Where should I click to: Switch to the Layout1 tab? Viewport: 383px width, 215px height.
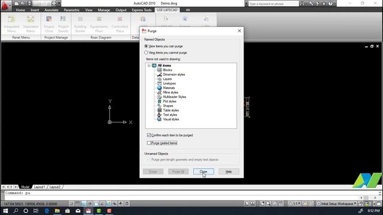tap(39, 187)
